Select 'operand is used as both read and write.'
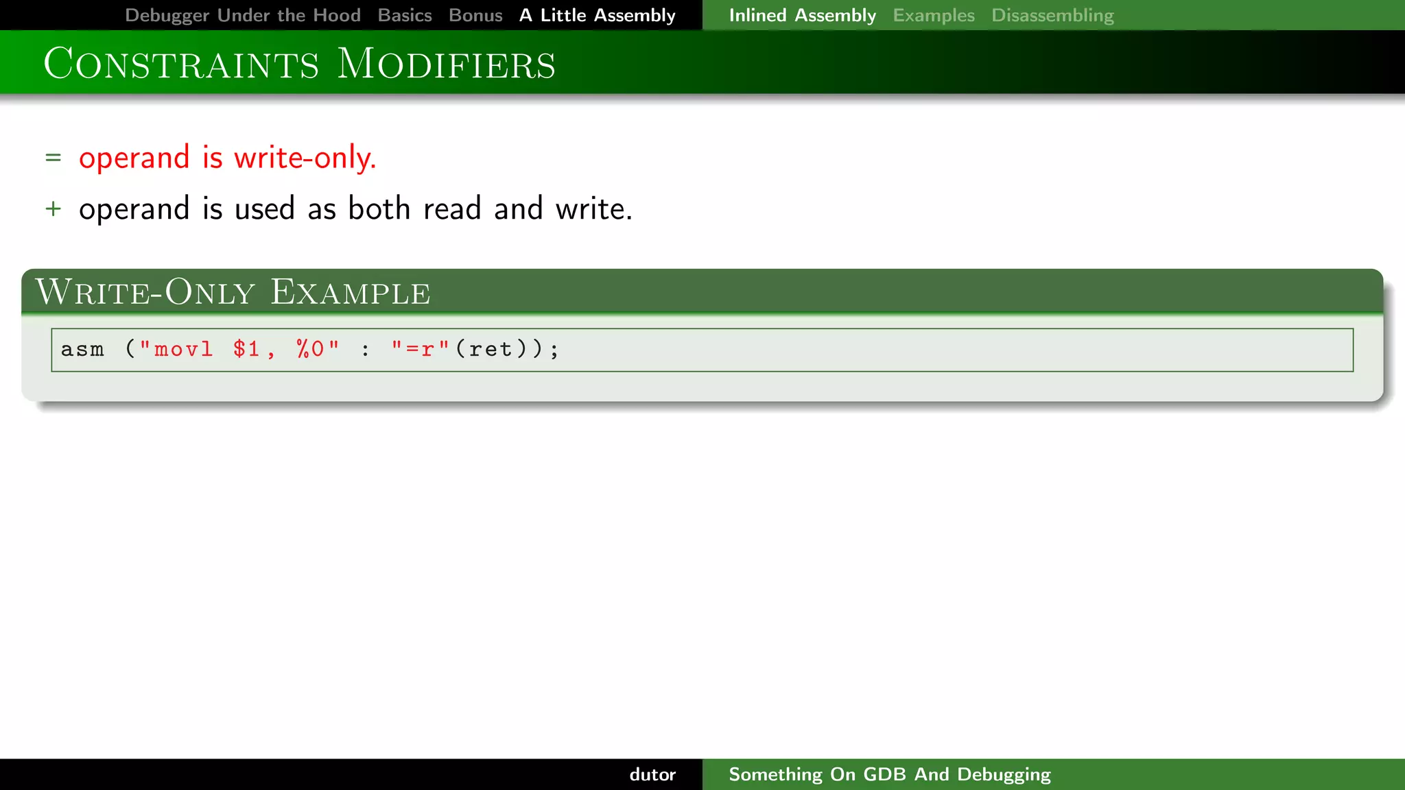The width and height of the screenshot is (1405, 790). [x=355, y=208]
